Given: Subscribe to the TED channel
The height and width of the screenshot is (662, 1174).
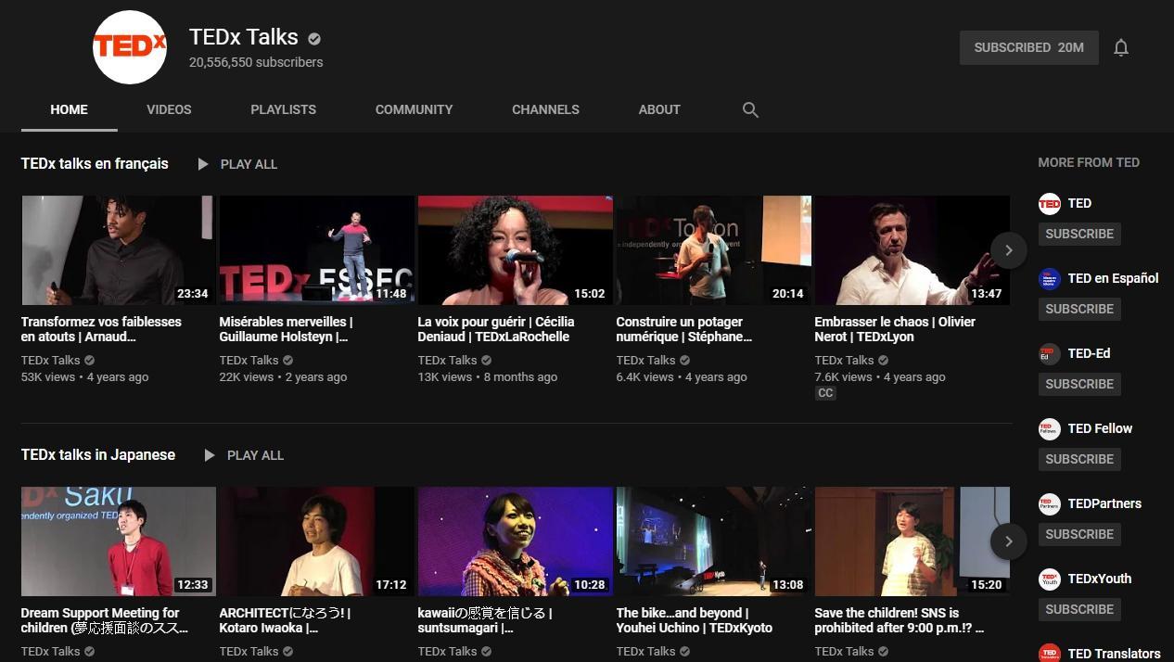Looking at the screenshot, I should (x=1079, y=234).
